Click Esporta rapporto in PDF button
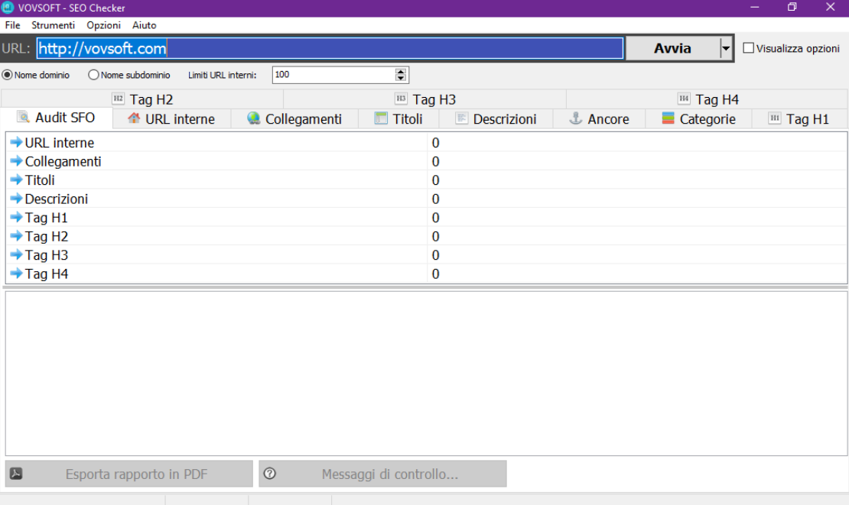This screenshot has height=505, width=849. click(x=128, y=474)
